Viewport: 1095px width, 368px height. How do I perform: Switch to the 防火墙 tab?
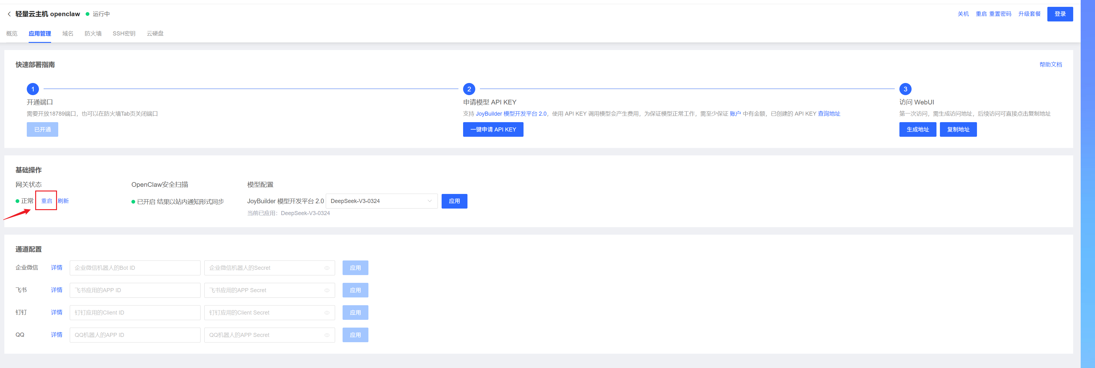pos(93,34)
